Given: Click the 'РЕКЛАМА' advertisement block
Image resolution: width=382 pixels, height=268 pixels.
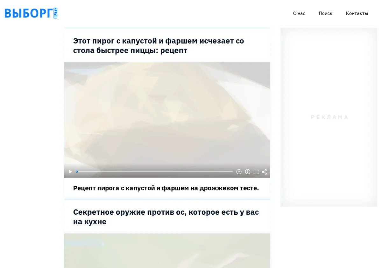Looking at the screenshot, I should click(x=329, y=117).
